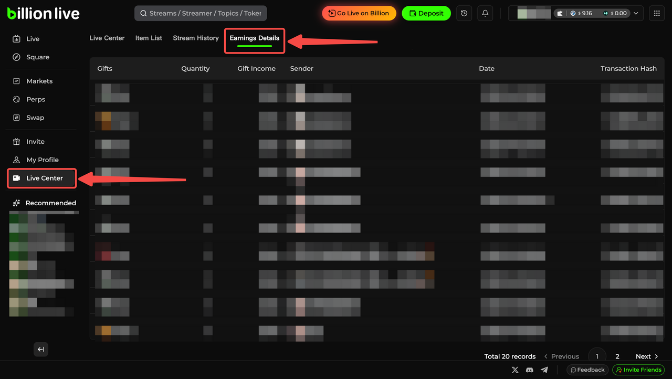Focus the Streams/Streamer/Topics search field
672x379 pixels.
[205, 13]
